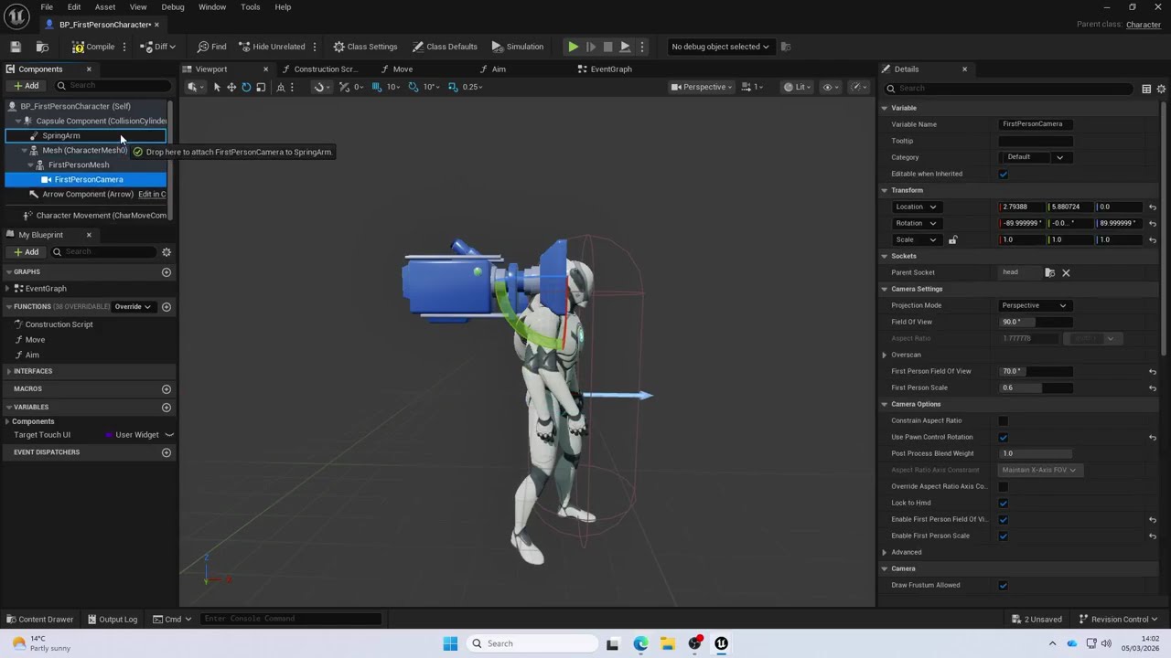Image resolution: width=1171 pixels, height=658 pixels.
Task: Compile the blueprint
Action: [x=93, y=47]
